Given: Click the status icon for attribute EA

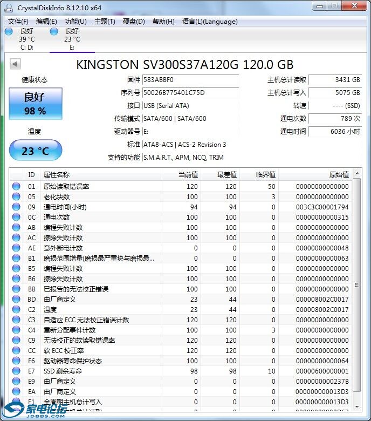Looking at the screenshot, I should (16, 391).
